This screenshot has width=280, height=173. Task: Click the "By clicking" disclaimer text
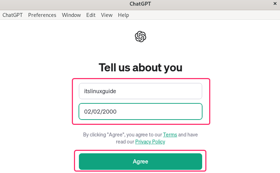pos(94,135)
